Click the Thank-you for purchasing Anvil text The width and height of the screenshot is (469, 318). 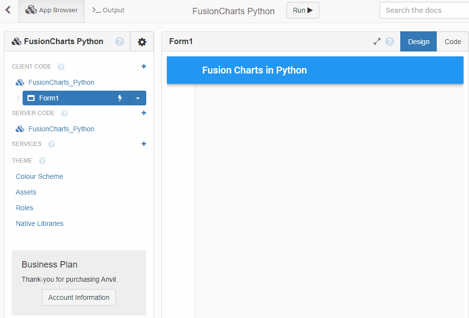click(x=70, y=279)
